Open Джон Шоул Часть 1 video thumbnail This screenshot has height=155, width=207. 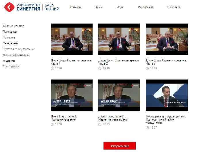[x=72, y=39]
